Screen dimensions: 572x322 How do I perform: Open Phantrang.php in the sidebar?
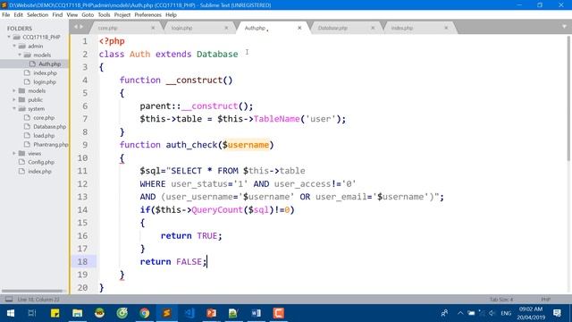pyautogui.click(x=51, y=145)
